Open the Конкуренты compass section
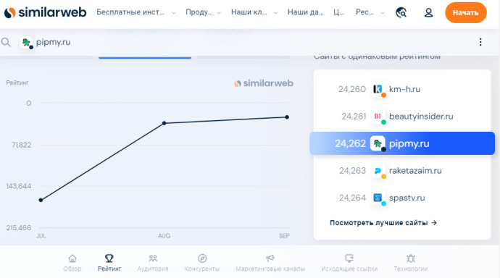The height and width of the screenshot is (278, 500). [202, 263]
